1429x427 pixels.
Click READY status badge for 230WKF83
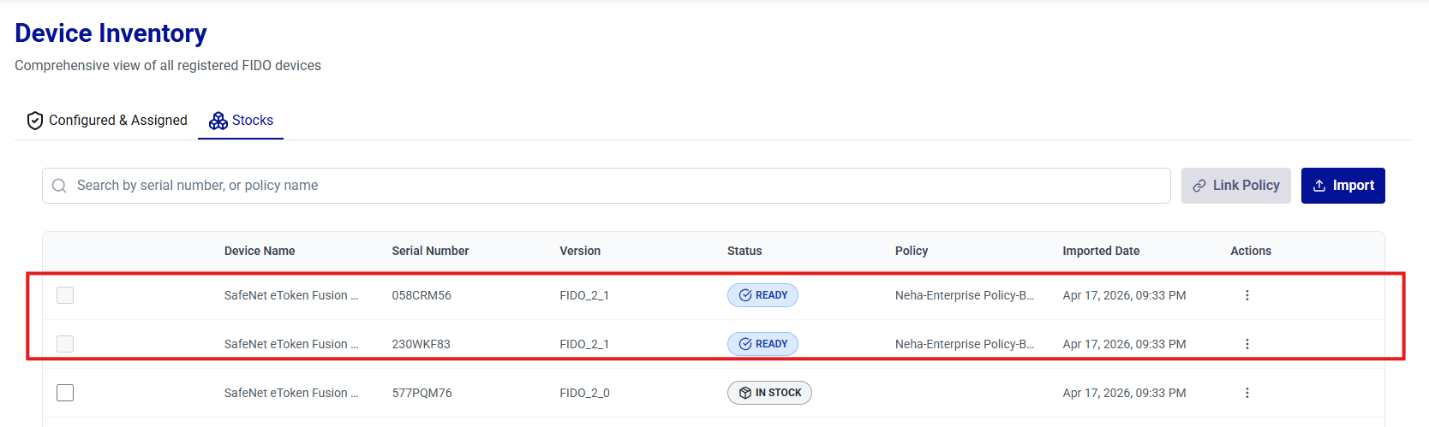pos(762,344)
